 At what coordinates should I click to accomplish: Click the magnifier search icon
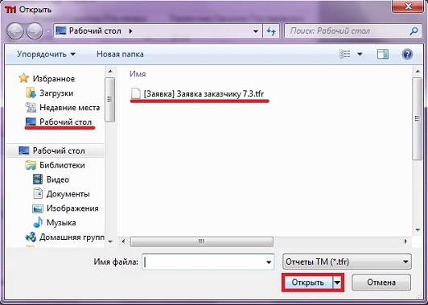pyautogui.click(x=414, y=31)
